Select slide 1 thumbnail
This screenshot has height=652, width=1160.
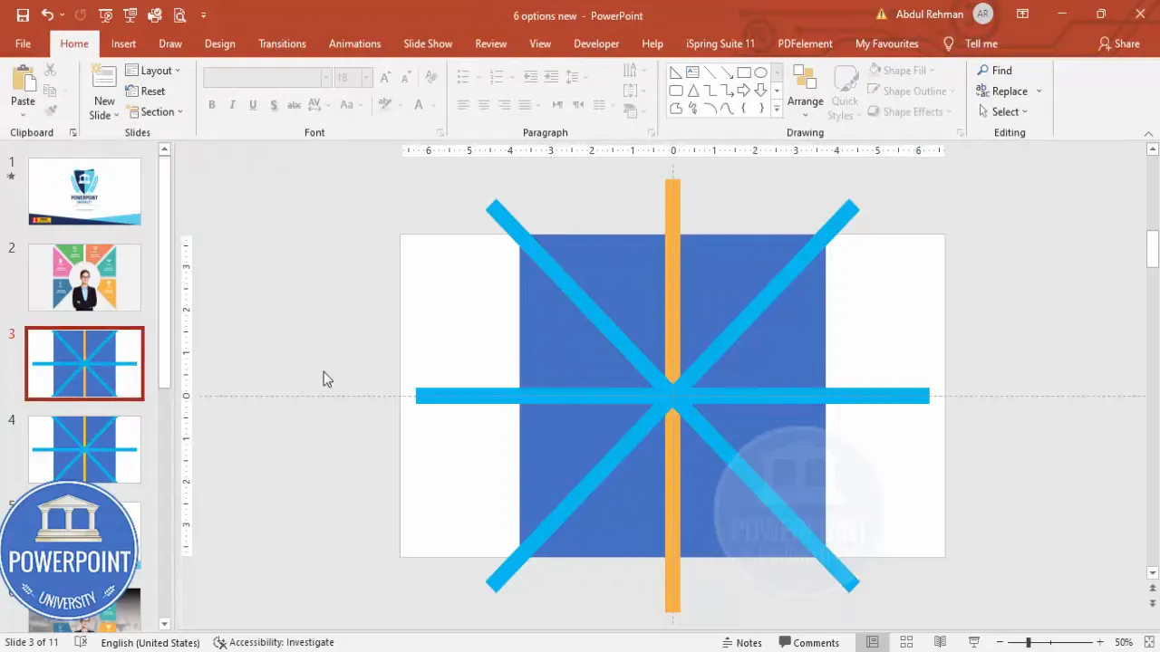coord(84,191)
